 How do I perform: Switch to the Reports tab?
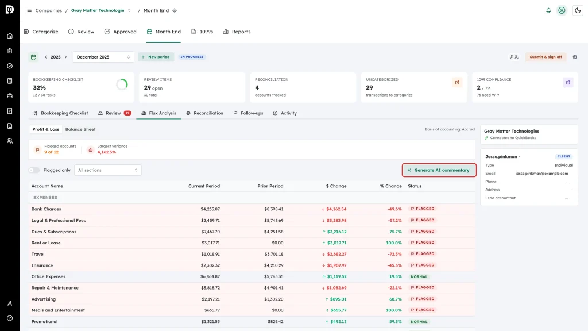click(x=237, y=32)
